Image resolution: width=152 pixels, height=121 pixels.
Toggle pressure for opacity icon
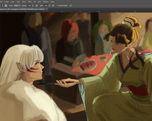(36, 6)
